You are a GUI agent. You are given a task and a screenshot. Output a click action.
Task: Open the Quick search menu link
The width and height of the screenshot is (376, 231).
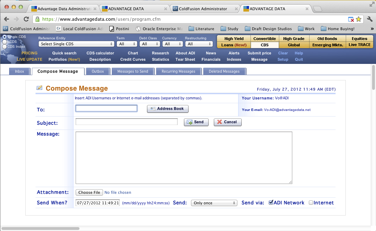tap(64, 53)
